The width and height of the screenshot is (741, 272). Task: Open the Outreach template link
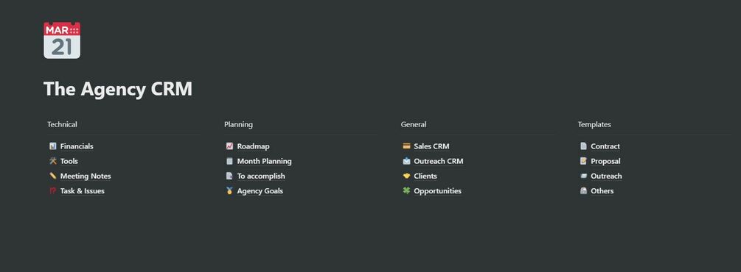coord(606,176)
